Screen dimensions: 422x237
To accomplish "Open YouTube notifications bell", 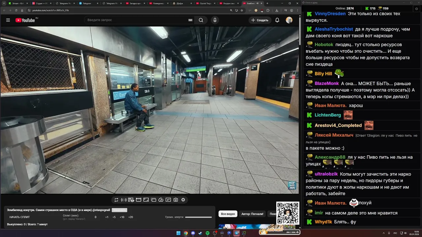I will pyautogui.click(x=277, y=20).
